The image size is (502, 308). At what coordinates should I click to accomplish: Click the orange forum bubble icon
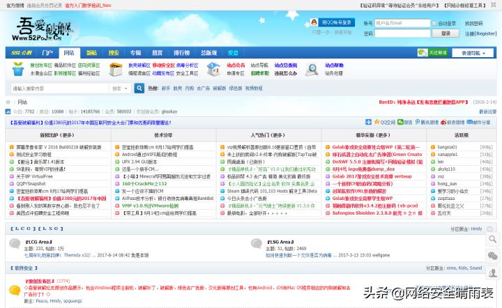coord(15,291)
